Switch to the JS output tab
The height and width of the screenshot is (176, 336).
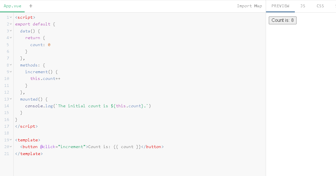[303, 6]
